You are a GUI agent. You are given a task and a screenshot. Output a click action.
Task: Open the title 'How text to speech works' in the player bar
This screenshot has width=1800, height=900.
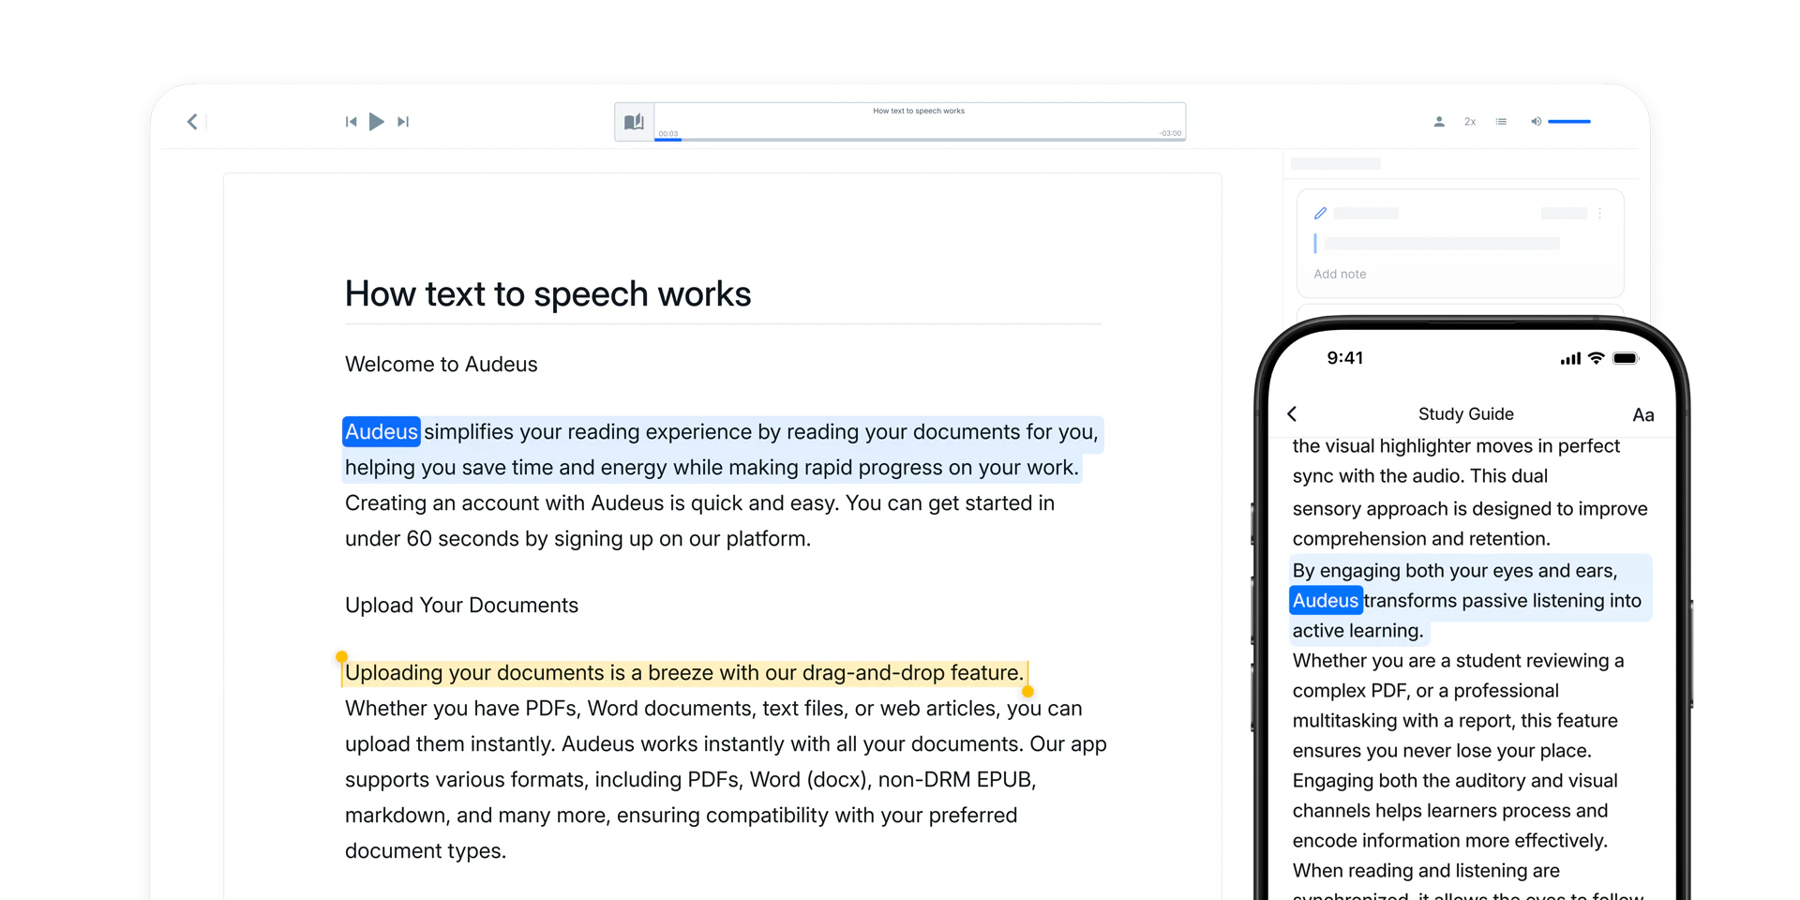click(919, 110)
